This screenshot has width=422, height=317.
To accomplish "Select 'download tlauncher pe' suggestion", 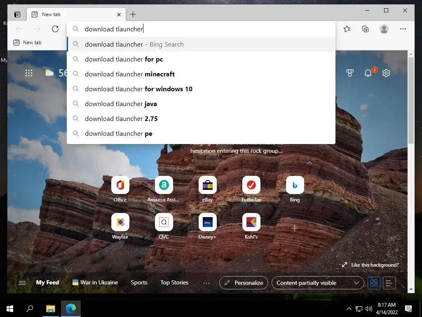I will pos(201,133).
